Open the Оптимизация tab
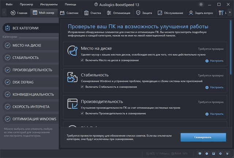 pyautogui.click(x=117, y=13)
